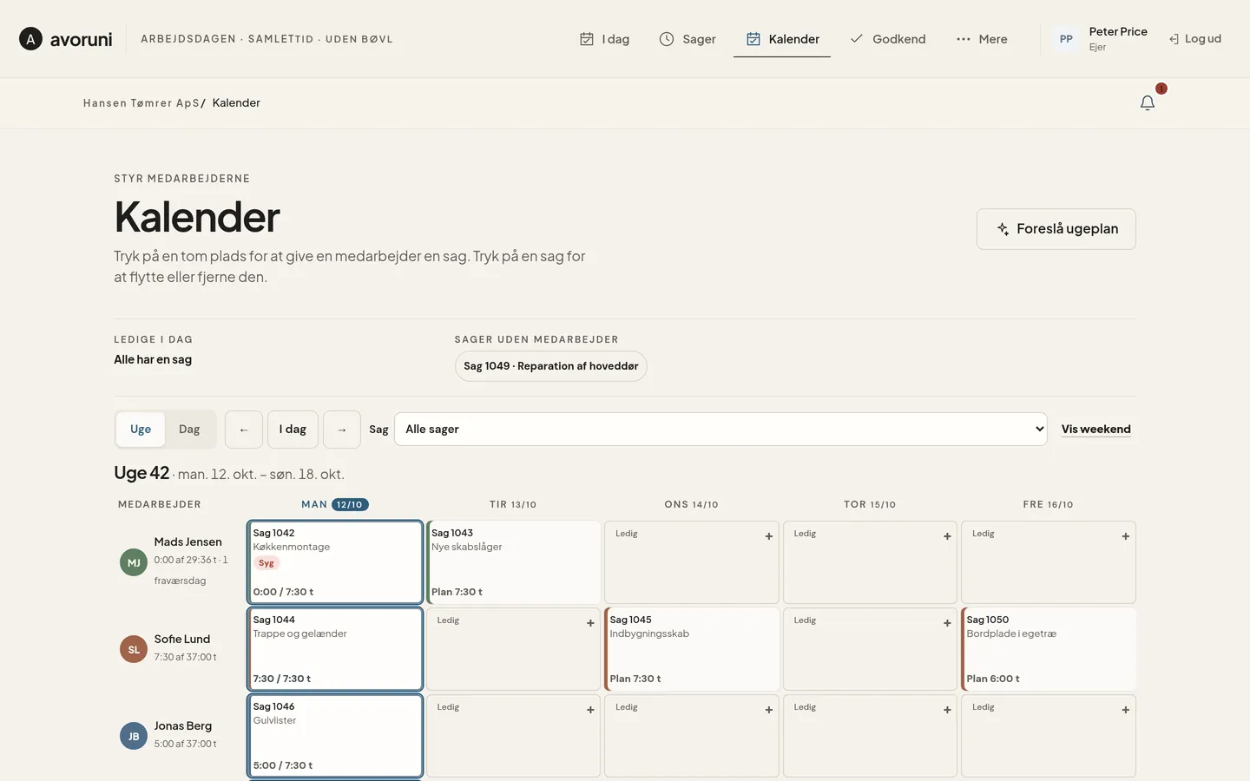
Task: Open Sag 1050 Bordplade i egetræ card
Action: tap(1049, 649)
